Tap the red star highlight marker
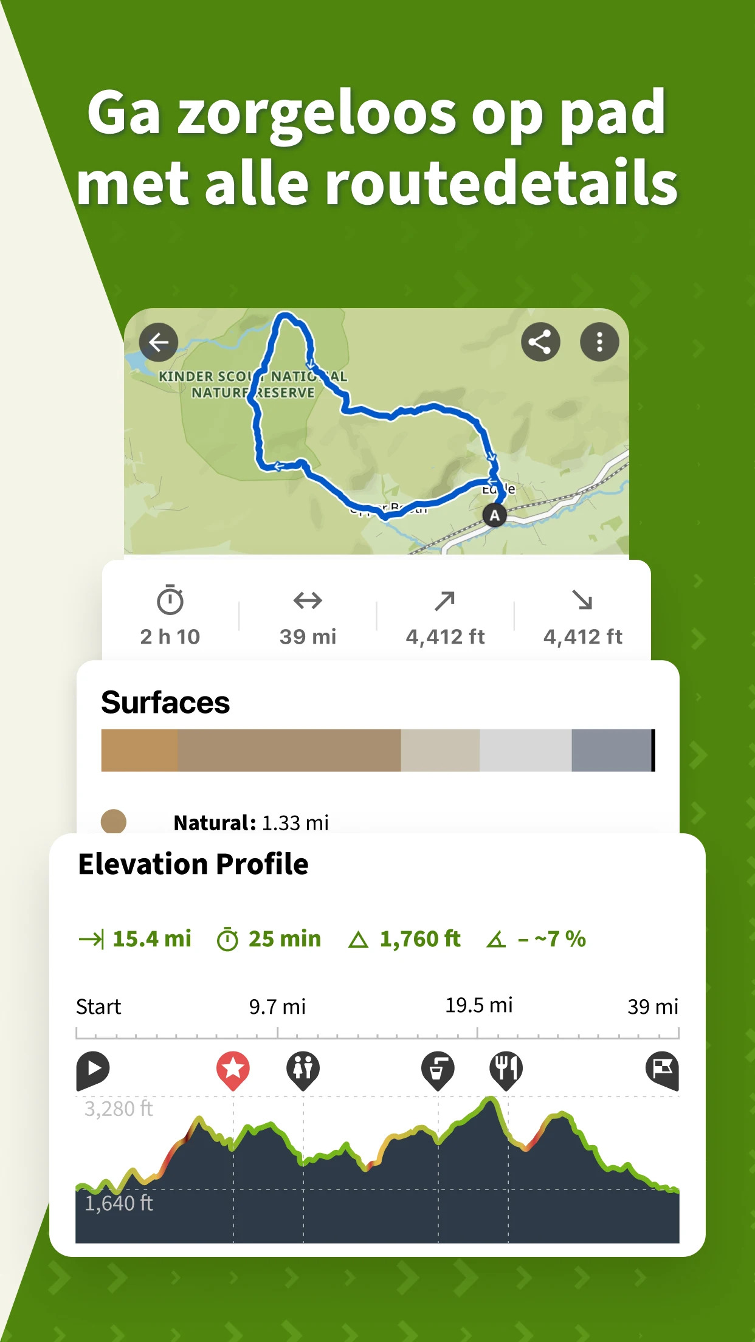755x1342 pixels. 233,1070
